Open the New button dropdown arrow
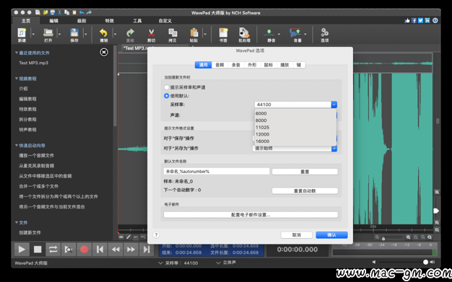 33,34
